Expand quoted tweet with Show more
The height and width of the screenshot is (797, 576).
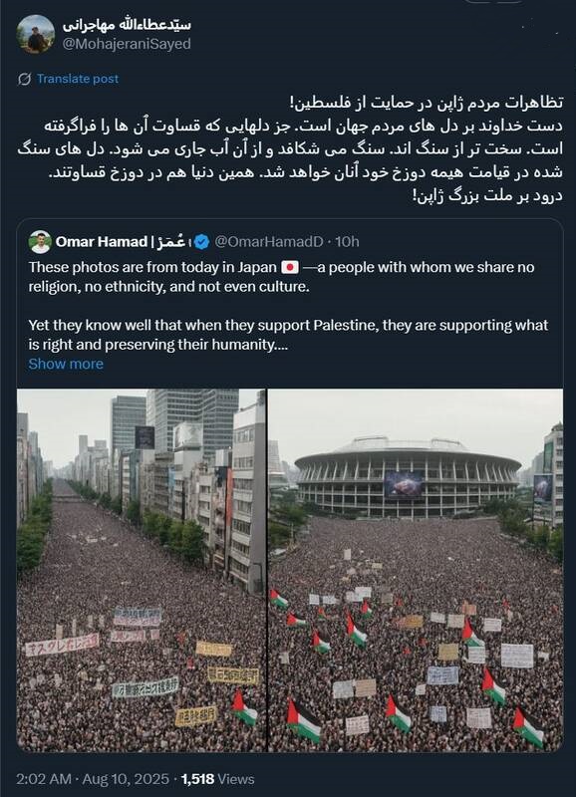click(66, 364)
